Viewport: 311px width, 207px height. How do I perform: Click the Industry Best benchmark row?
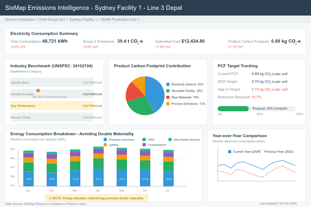point(52,82)
